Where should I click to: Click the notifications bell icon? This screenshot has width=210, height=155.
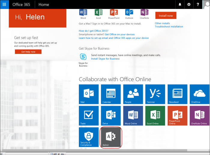[180, 4]
